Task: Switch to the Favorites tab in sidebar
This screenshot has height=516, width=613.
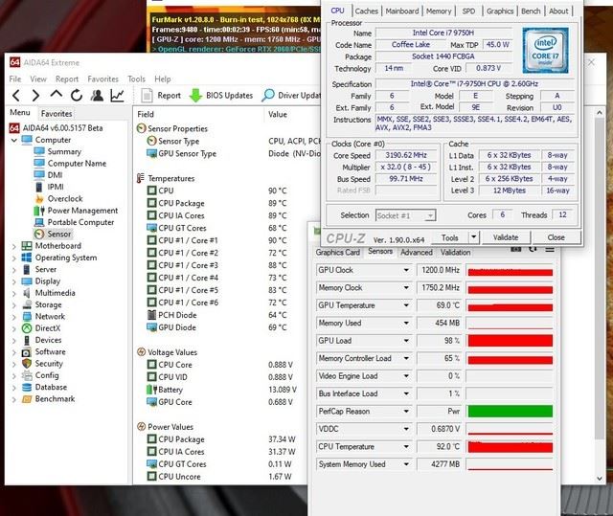Action: point(57,114)
